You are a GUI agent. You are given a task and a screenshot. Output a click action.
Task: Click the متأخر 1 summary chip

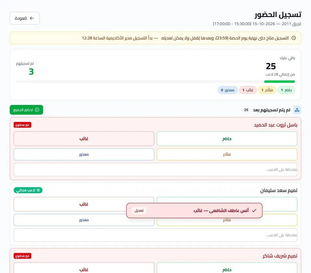(267, 90)
